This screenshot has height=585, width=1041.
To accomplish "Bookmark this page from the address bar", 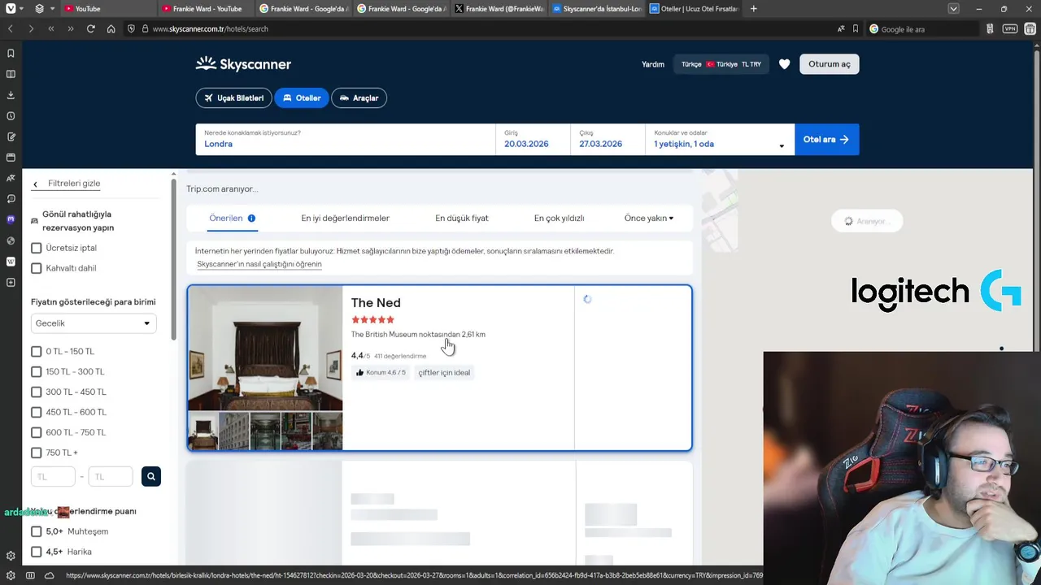I will (856, 28).
